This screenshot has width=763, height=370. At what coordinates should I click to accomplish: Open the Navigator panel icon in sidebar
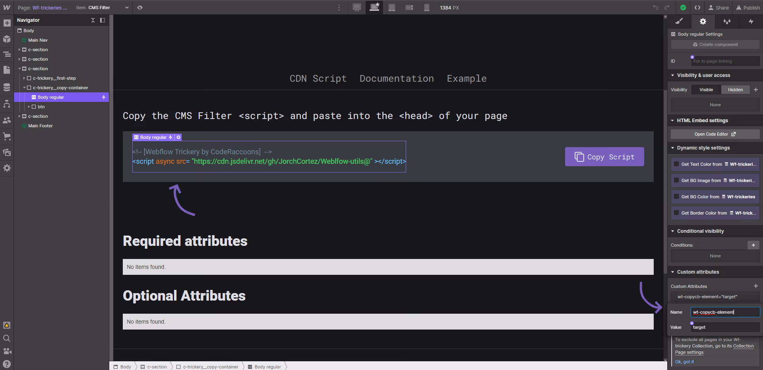7,54
